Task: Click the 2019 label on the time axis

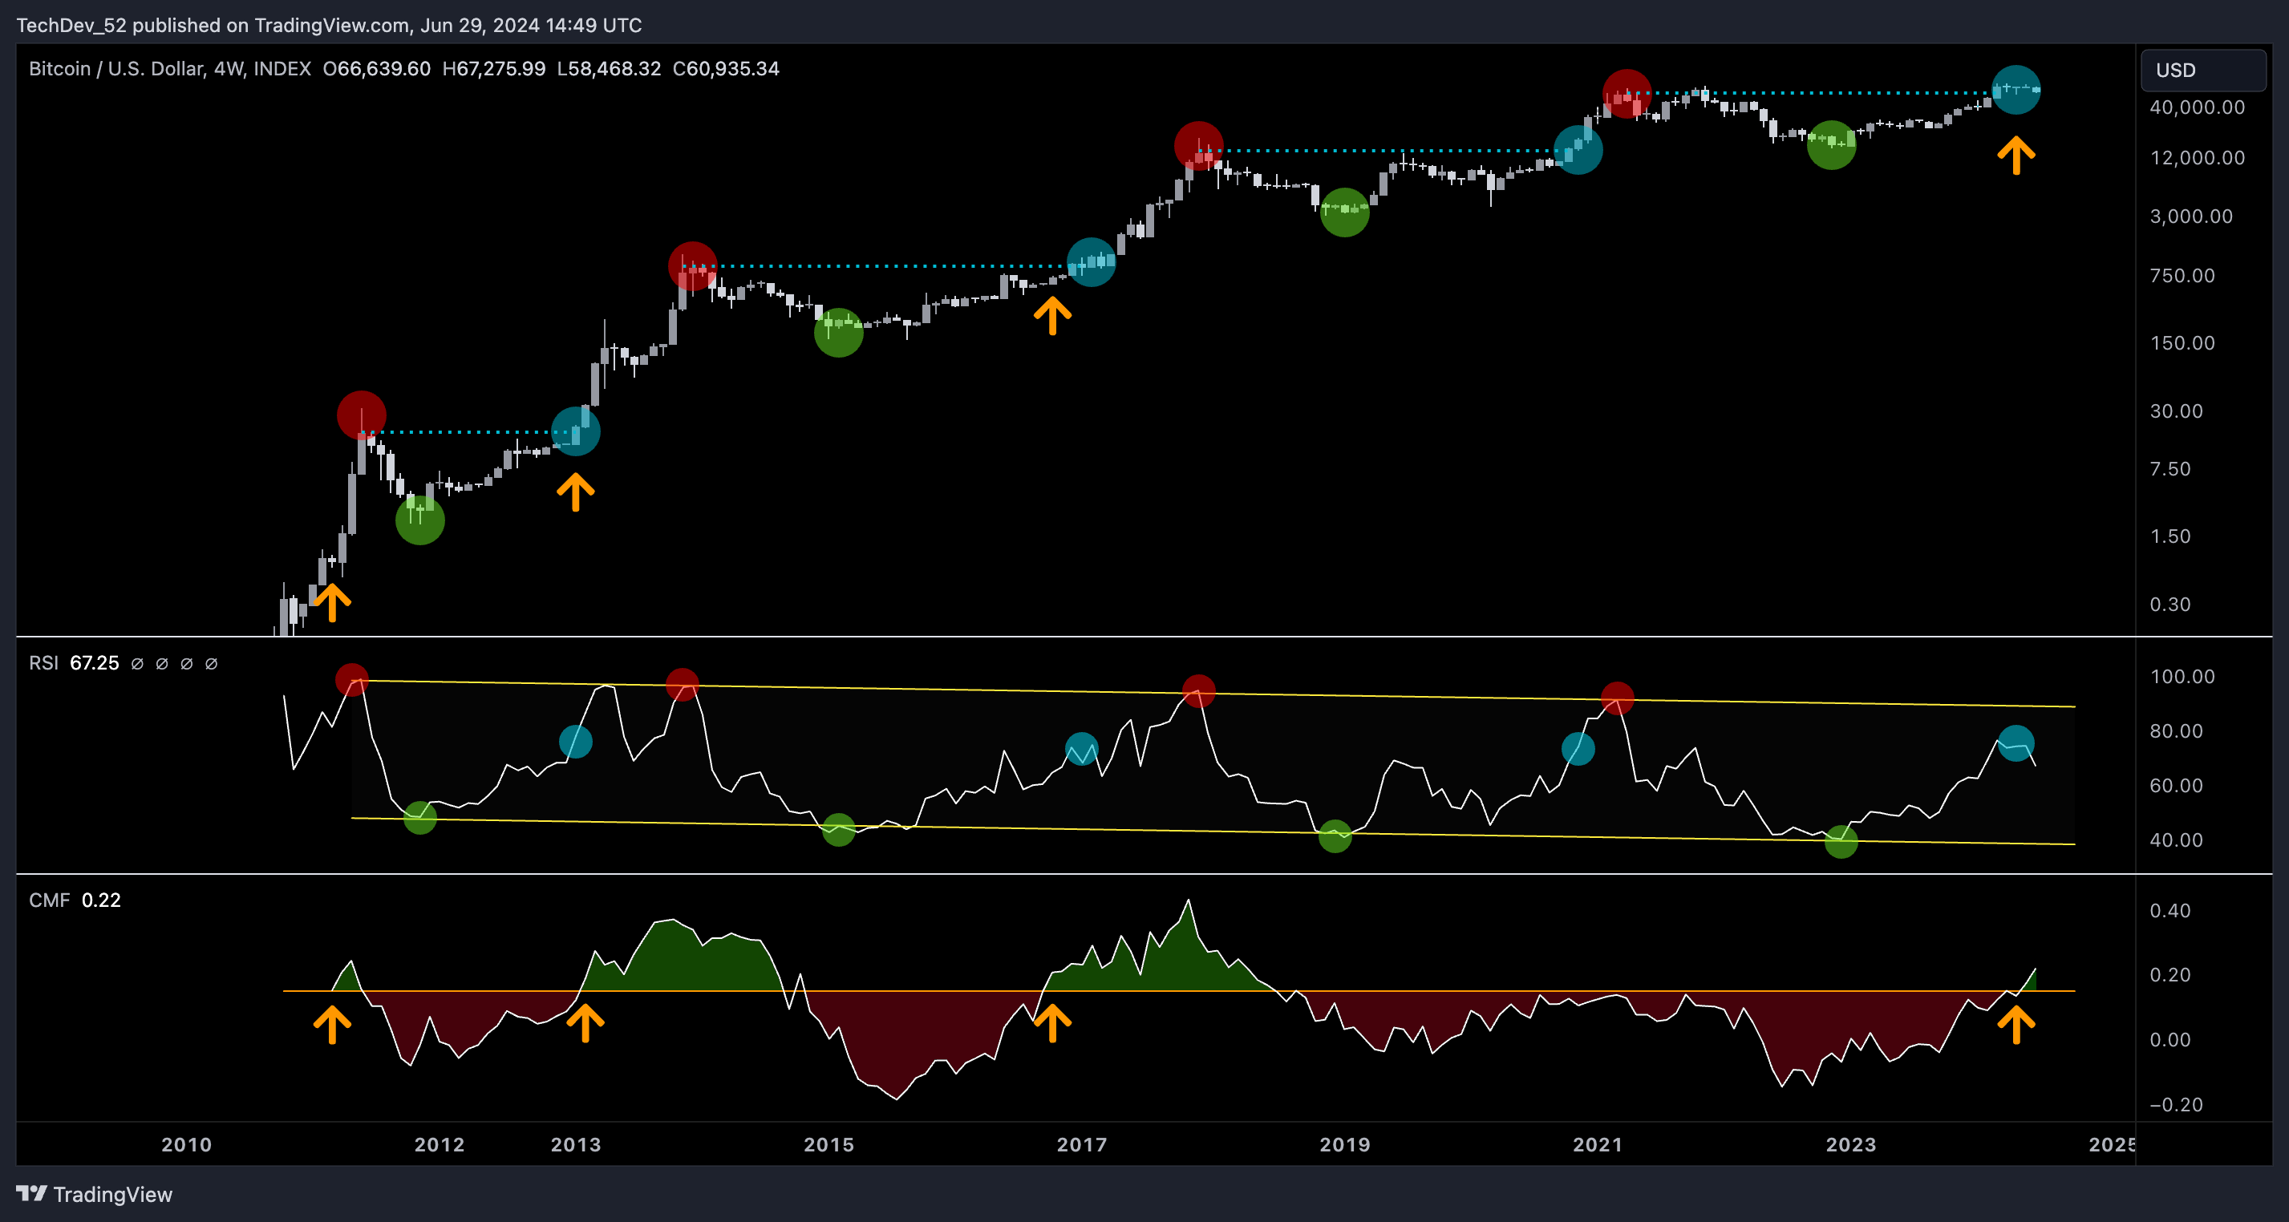Action: (x=1344, y=1145)
